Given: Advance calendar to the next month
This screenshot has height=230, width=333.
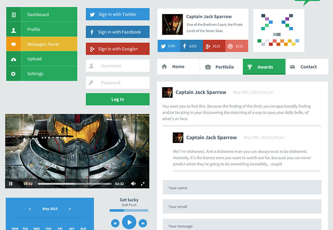Looking at the screenshot, I should pos(70,209).
